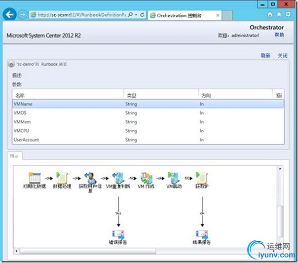Click the search magnifier in address bar
Image resolution: width=298 pixels, height=263 pixels.
[130, 15]
